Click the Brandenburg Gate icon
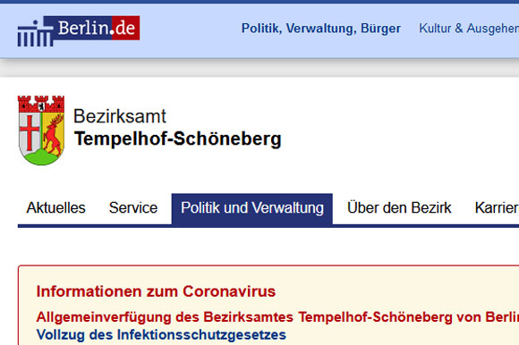 (x=35, y=34)
